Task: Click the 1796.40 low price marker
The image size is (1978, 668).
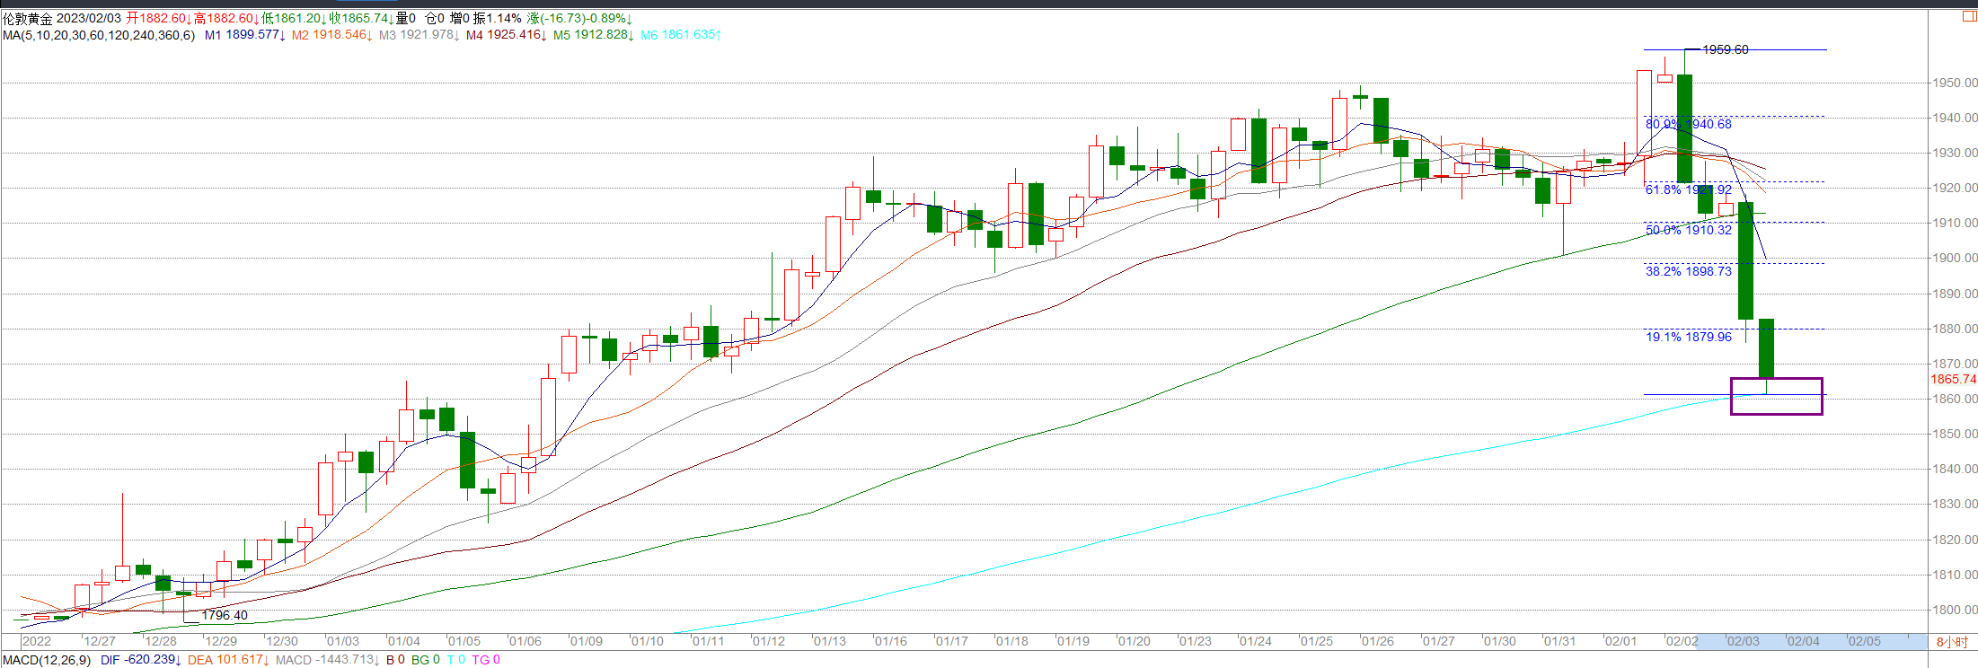Action: click(x=225, y=615)
